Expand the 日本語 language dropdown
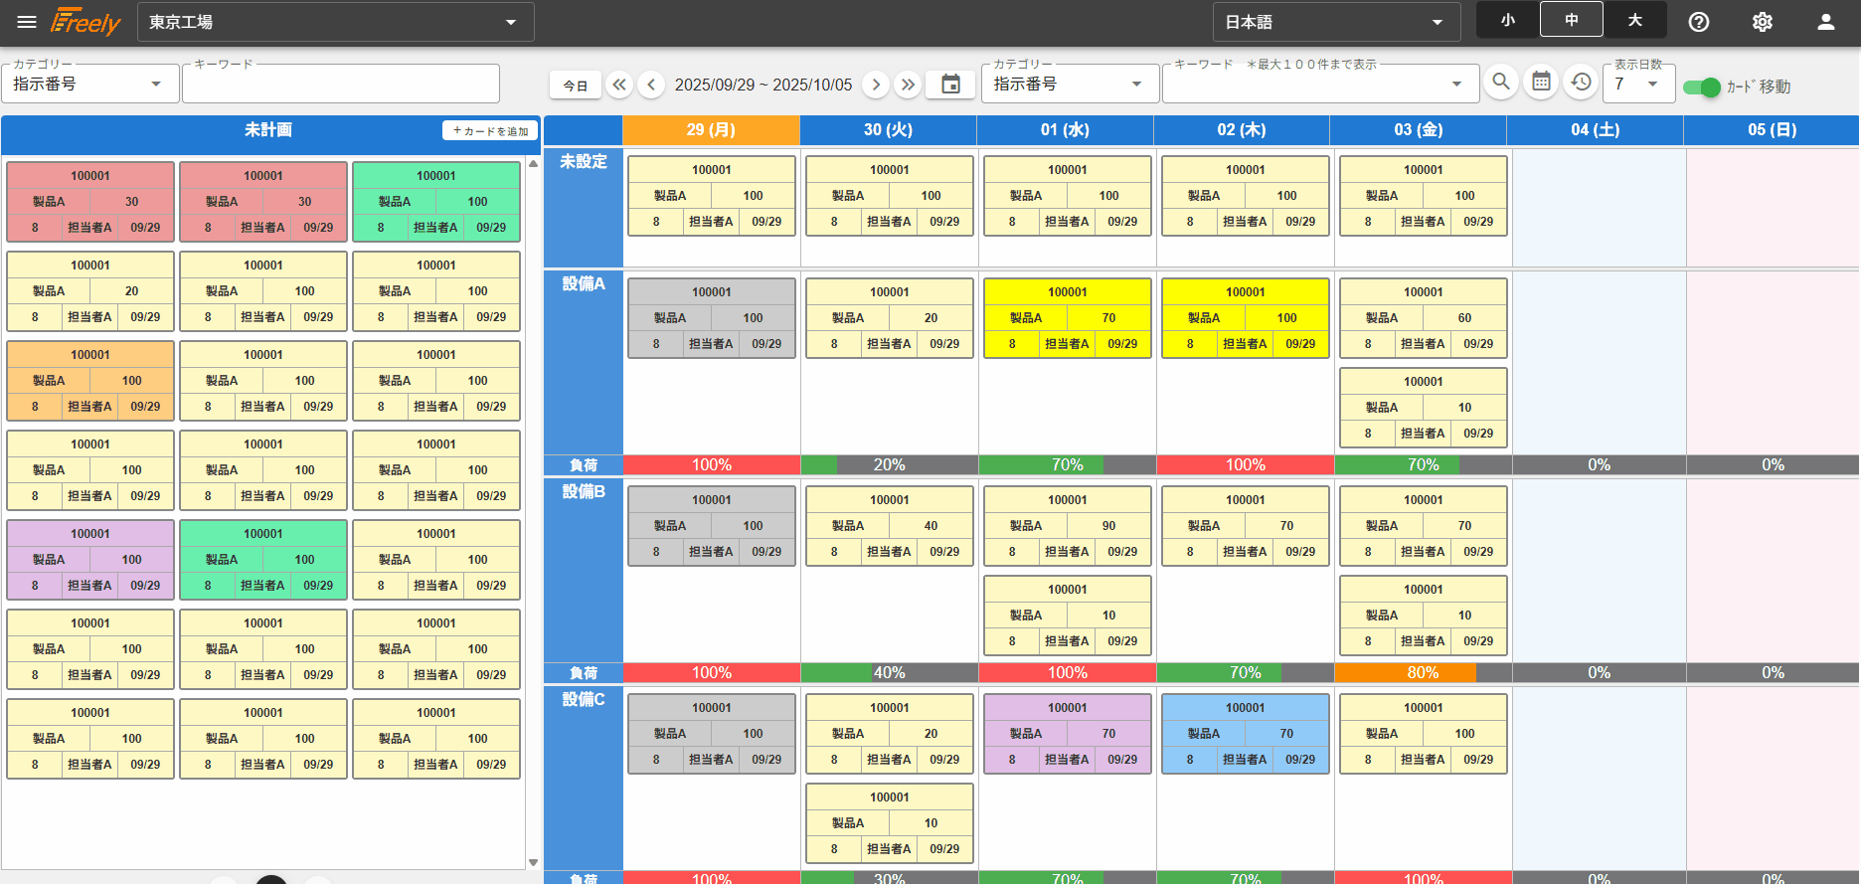Screen dimensions: 1861x884 coord(1335,22)
